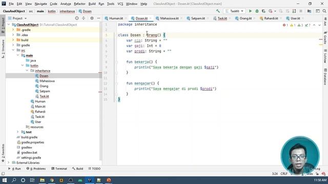Image resolution: width=328 pixels, height=184 pixels.
Task: Open Cortana circle icon on taskbar
Action: [23, 180]
